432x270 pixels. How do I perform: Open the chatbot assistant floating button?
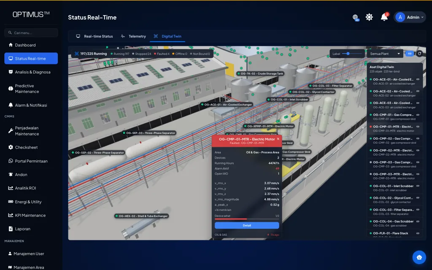coord(419,257)
